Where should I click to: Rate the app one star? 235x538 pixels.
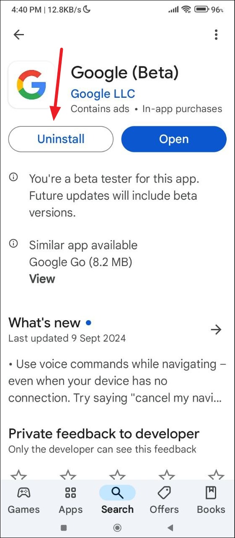click(x=18, y=475)
